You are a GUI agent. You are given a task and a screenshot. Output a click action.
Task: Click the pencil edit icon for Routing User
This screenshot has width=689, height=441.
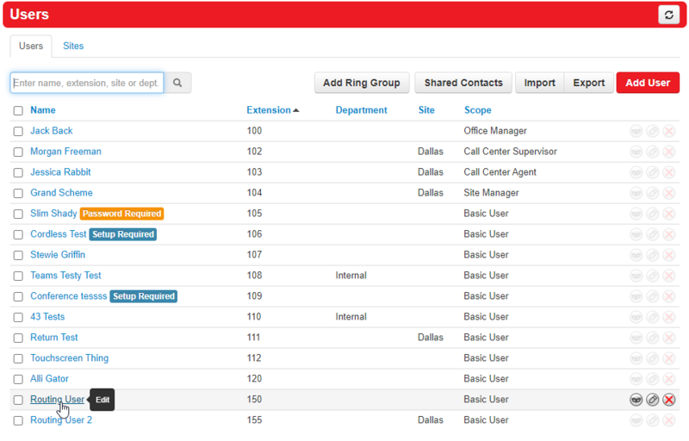point(653,400)
